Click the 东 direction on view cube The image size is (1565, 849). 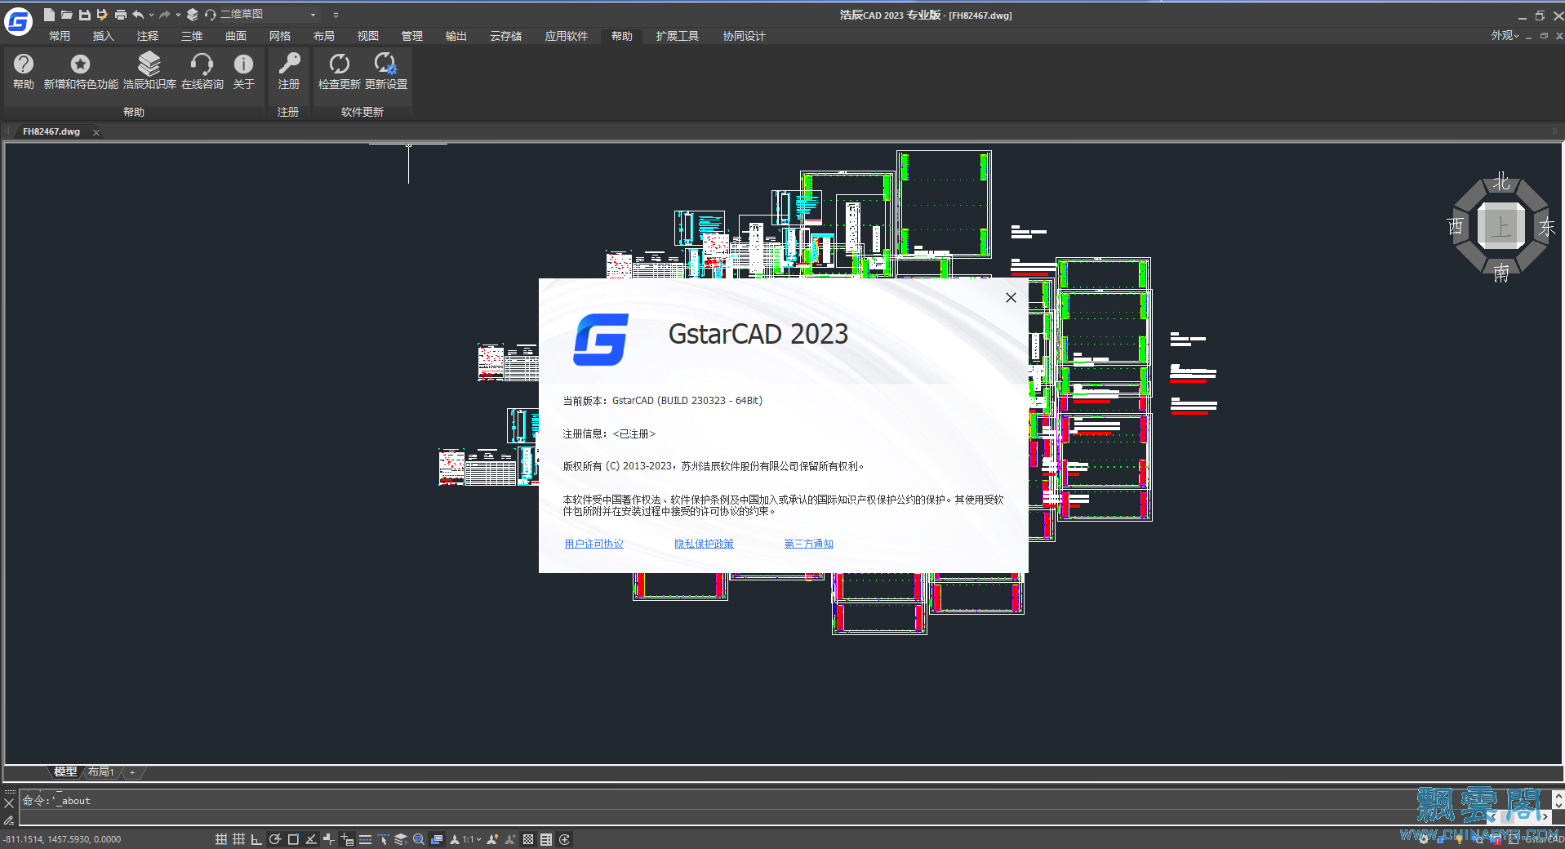click(x=1547, y=227)
